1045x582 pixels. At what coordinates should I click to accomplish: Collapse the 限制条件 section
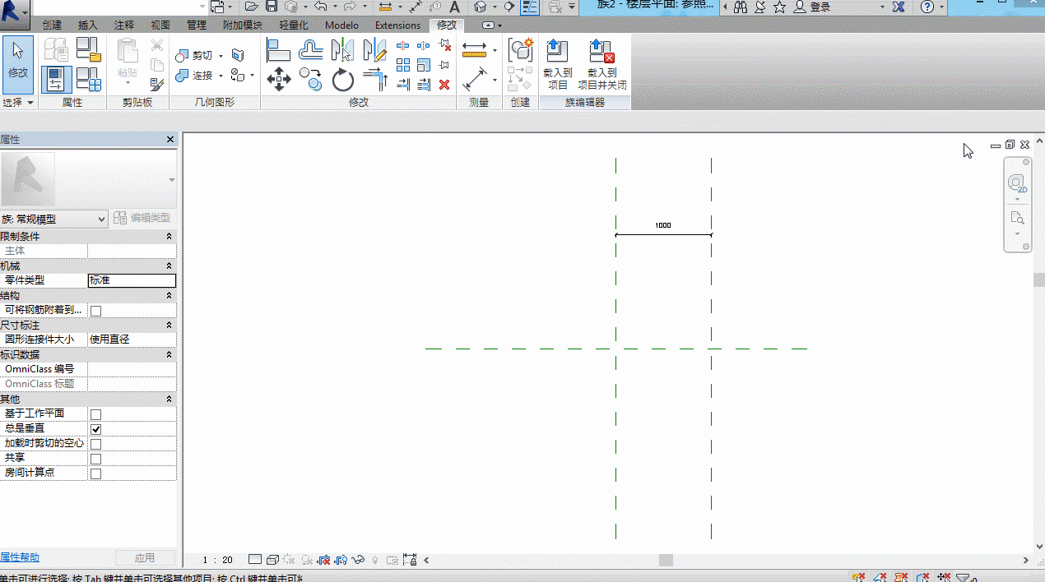tap(169, 237)
